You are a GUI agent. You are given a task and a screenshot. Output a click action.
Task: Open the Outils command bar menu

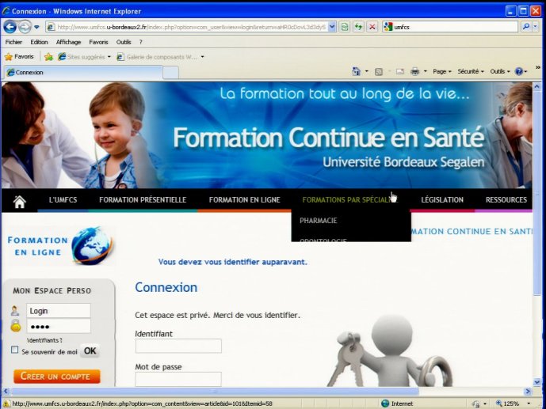[500, 71]
